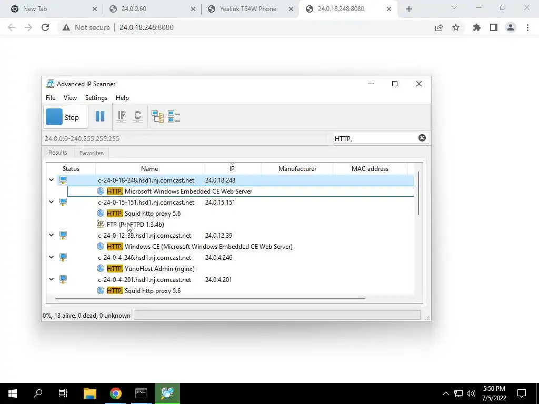Open the File menu in Advanced IP Scanner
The width and height of the screenshot is (539, 404).
pyautogui.click(x=51, y=98)
